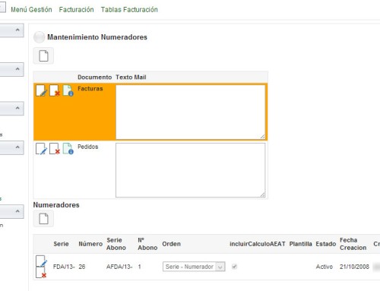
Task: Edit the Pedidos document row
Action: 41,149
